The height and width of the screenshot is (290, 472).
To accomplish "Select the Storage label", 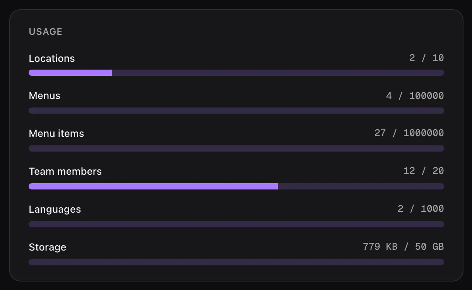I will coord(48,247).
